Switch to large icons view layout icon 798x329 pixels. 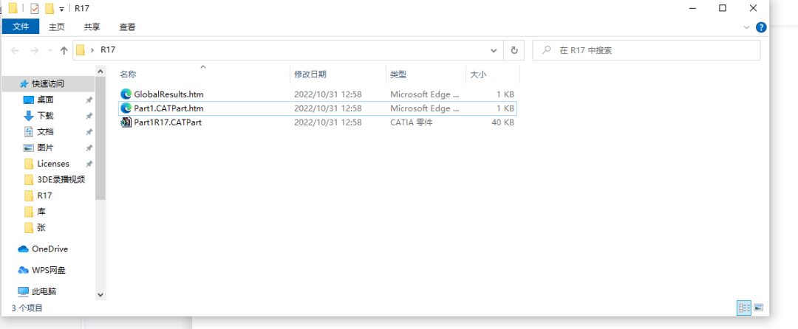coord(758,308)
